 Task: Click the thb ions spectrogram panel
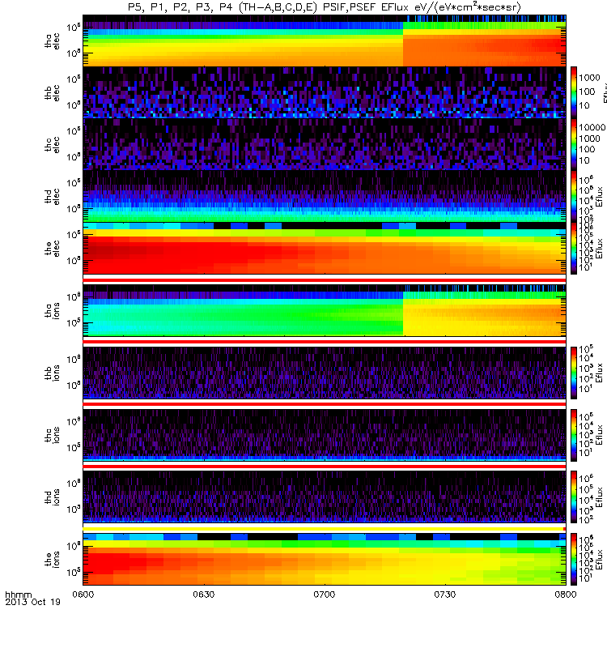pyautogui.click(x=325, y=373)
